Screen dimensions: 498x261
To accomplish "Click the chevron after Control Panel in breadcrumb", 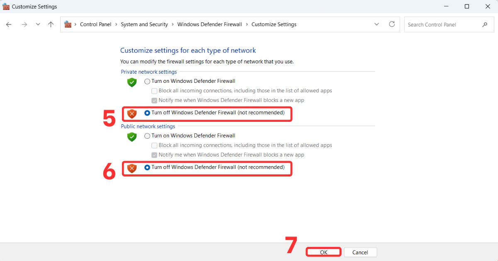I will tap(117, 24).
